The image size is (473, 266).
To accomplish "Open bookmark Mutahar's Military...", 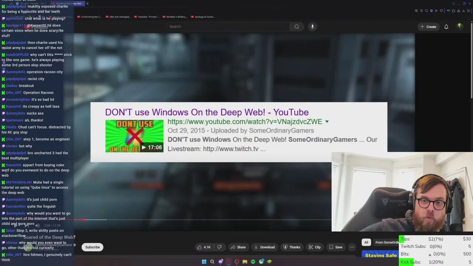I will click(175, 17).
